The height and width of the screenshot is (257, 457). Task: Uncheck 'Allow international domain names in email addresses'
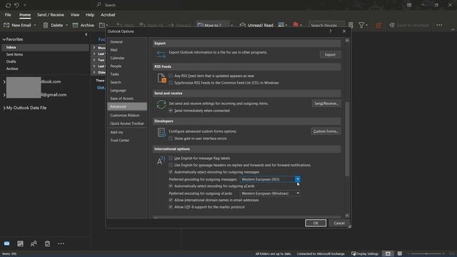tap(171, 200)
